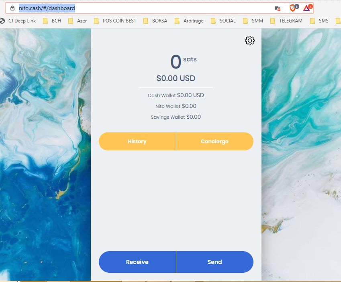Open the Azer bookmark folder
The width and height of the screenshot is (341, 282).
(78, 21)
